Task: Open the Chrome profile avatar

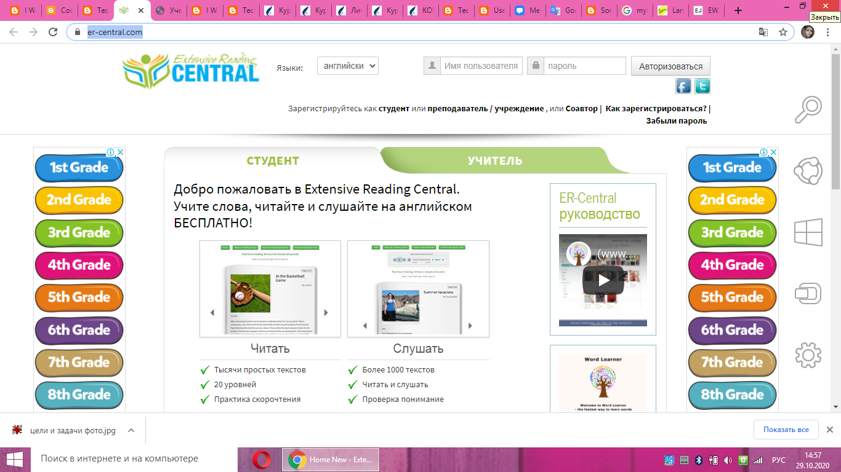Action: [808, 32]
